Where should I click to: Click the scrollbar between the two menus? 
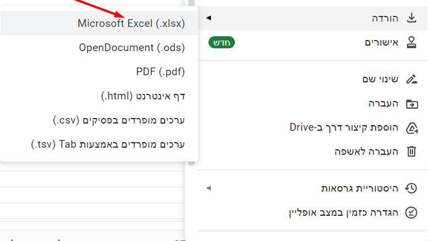click(x=191, y=163)
